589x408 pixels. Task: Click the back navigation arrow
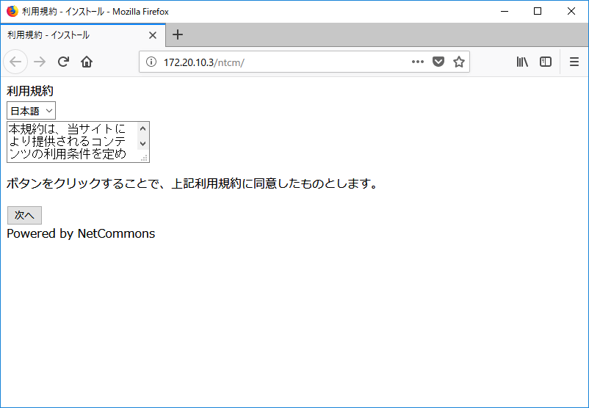[x=15, y=62]
